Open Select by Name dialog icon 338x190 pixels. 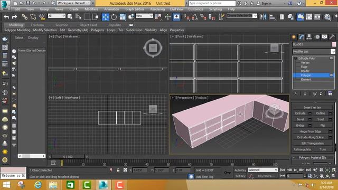tap(78, 17)
